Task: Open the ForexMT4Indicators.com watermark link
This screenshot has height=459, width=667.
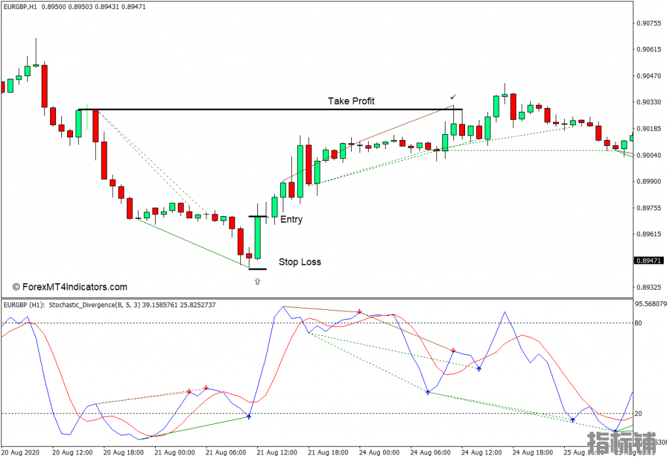Action: (70, 286)
